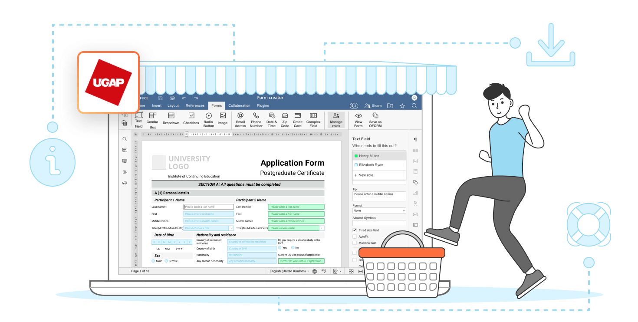The image size is (638, 322).
Task: Insert a Combo Box form field
Action: click(152, 121)
